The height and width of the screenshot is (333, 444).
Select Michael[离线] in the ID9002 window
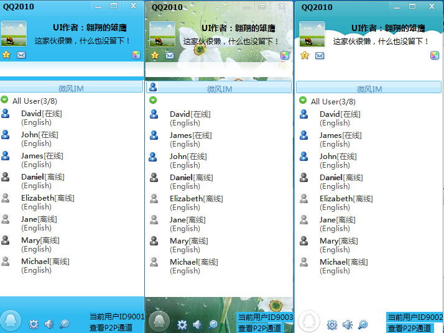[x=344, y=262]
